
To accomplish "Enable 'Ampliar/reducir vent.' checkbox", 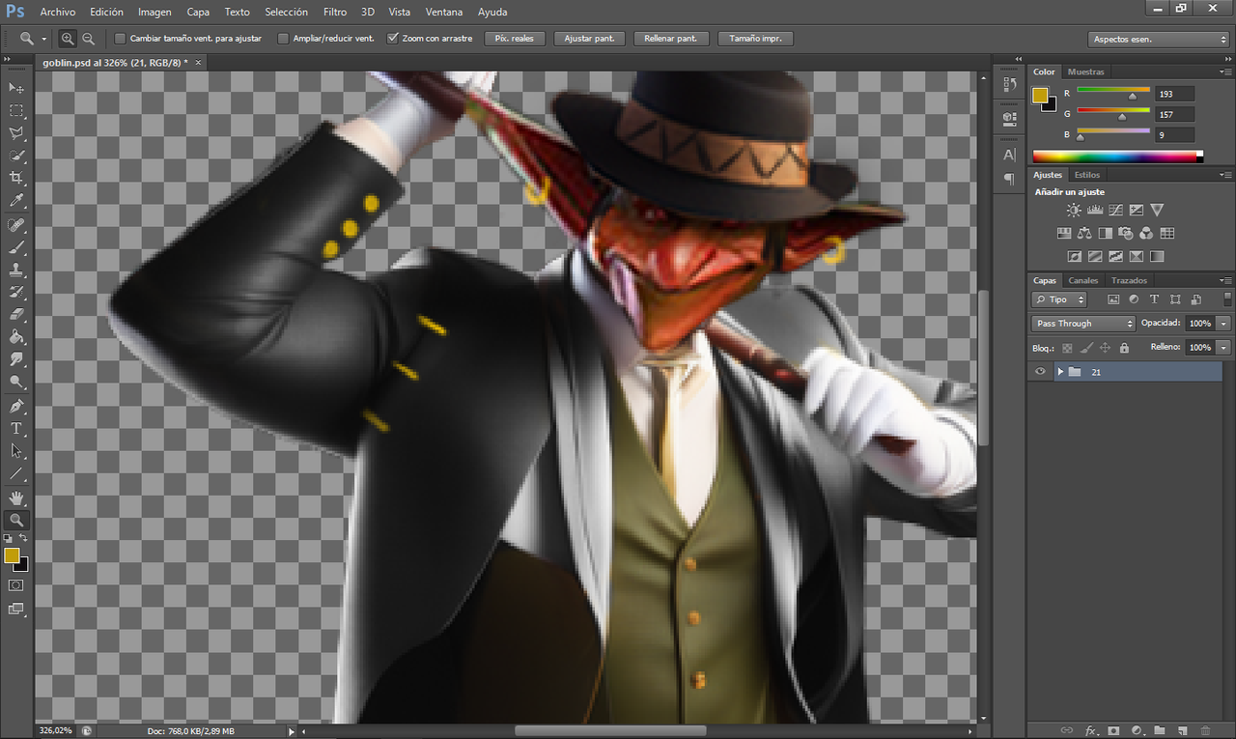I will pyautogui.click(x=283, y=39).
